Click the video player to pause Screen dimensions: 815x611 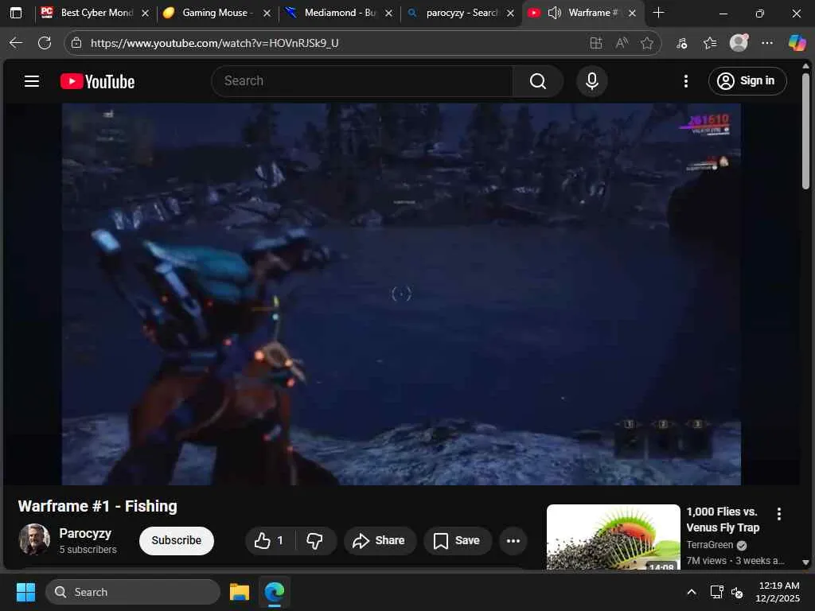point(401,294)
